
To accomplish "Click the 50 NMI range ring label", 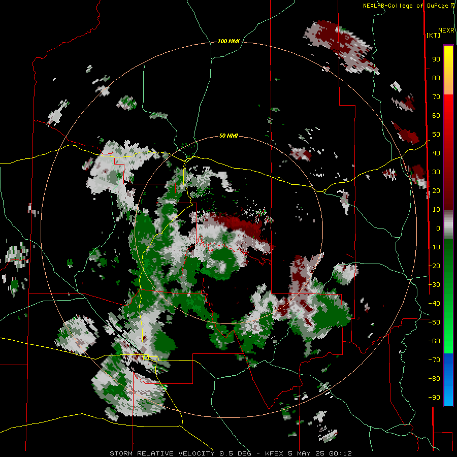I will coord(228,136).
